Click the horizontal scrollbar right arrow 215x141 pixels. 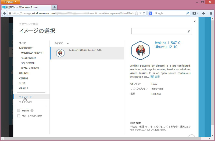coord(209,139)
